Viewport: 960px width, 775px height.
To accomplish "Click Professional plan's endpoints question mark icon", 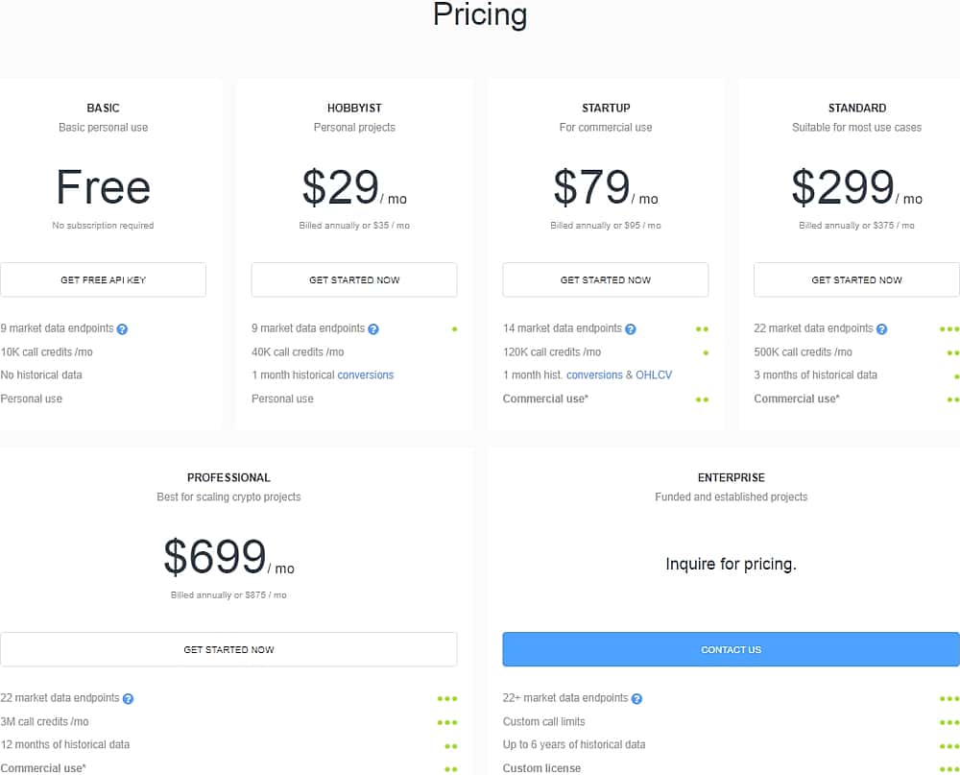I will tap(128, 699).
